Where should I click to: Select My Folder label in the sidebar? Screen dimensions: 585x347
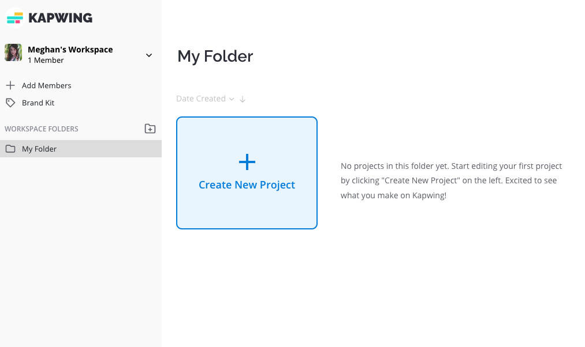[x=39, y=149]
